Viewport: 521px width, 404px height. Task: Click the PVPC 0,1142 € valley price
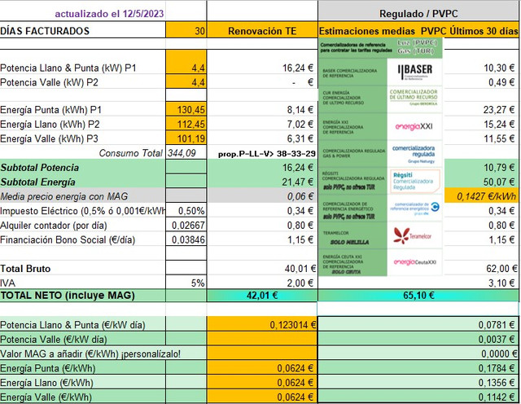coord(497,397)
